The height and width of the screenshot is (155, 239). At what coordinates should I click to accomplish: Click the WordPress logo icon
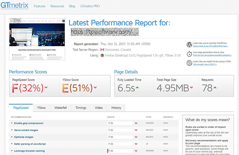[189, 45]
